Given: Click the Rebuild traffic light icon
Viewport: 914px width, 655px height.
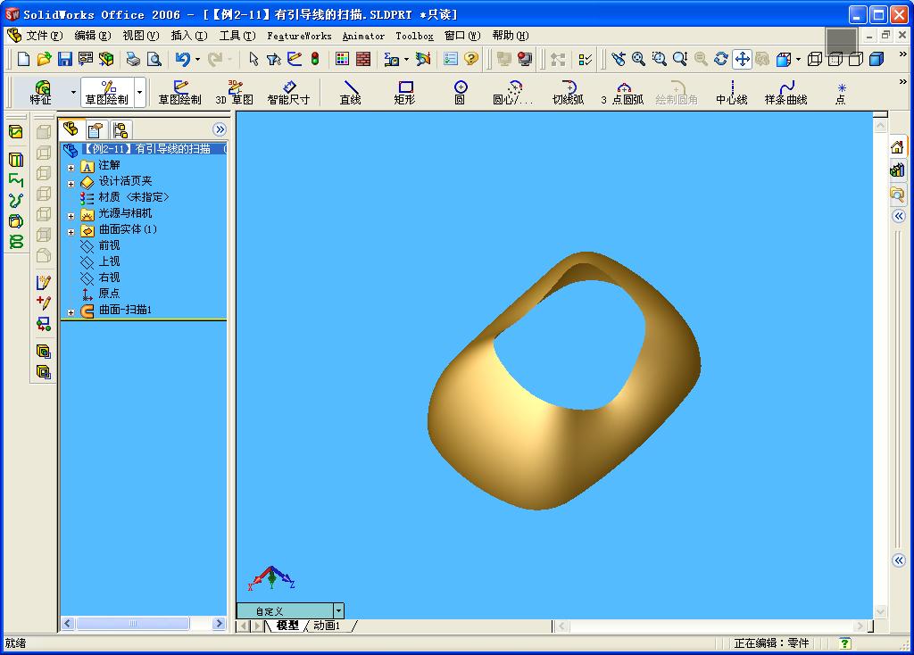Looking at the screenshot, I should [315, 59].
